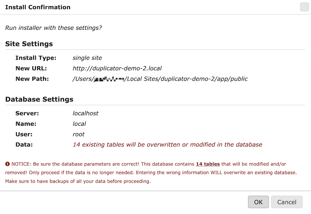Click the New URL label
311x214 pixels.
[x=31, y=68]
